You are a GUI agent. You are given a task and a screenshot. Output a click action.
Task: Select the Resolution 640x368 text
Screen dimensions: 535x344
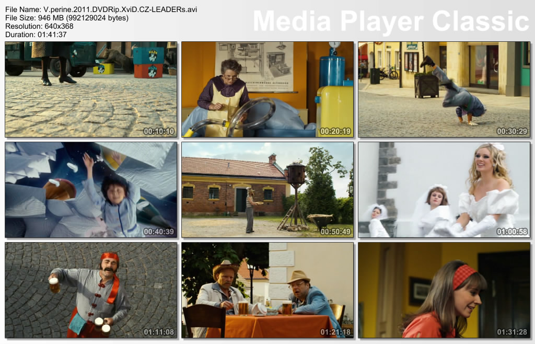coord(39,26)
